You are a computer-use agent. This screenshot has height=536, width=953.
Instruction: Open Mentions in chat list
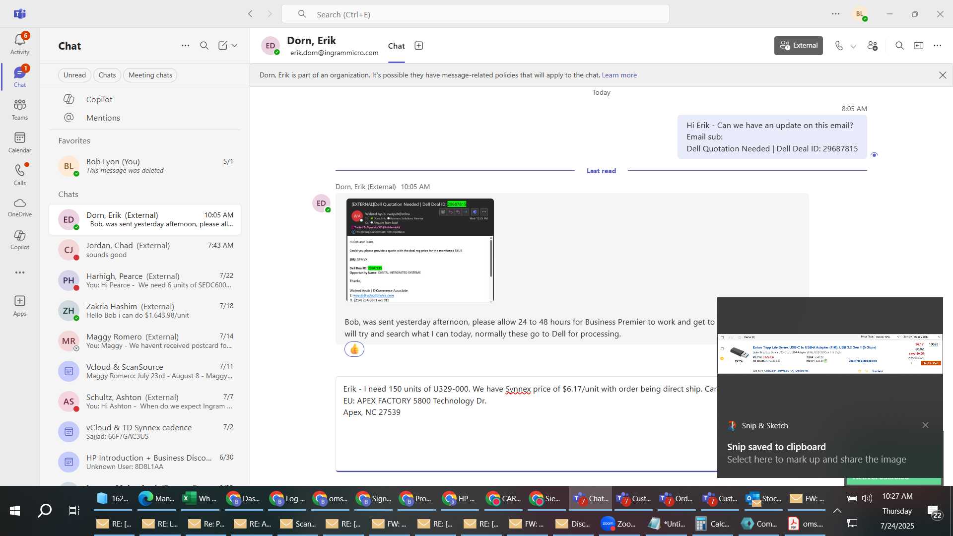pos(145,118)
